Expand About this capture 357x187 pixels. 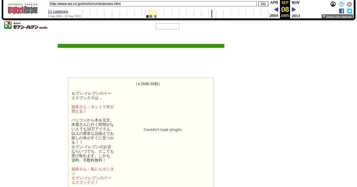pyautogui.click(x=337, y=17)
